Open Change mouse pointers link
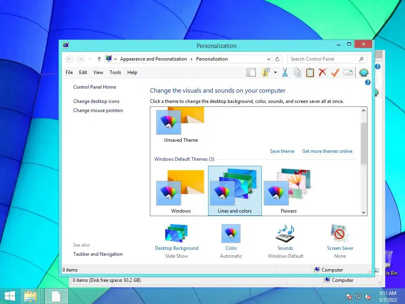 pos(98,110)
